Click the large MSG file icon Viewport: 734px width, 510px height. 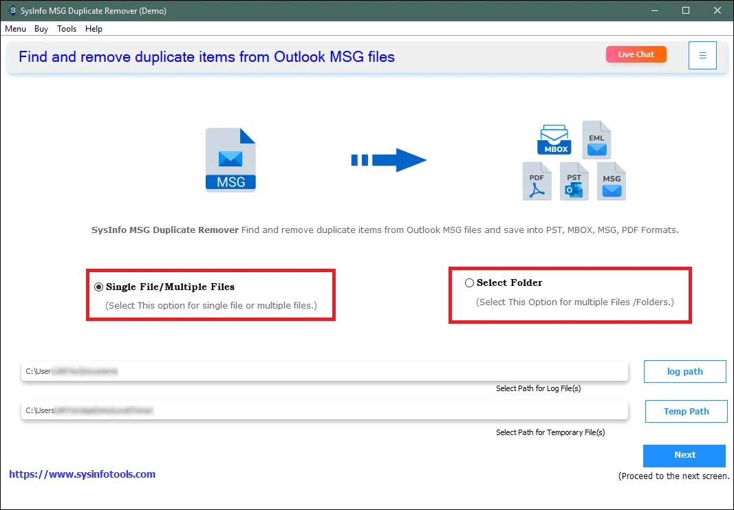230,159
